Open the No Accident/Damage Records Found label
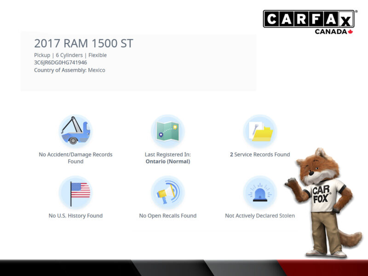This screenshot has width=368, height=276. pos(75,158)
